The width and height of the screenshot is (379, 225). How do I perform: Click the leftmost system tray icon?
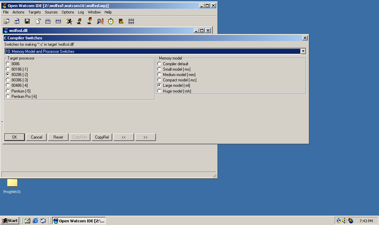click(339, 221)
